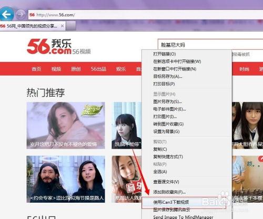
Task: Select 目标另存为(A)... in context menu
Action: click(x=187, y=77)
